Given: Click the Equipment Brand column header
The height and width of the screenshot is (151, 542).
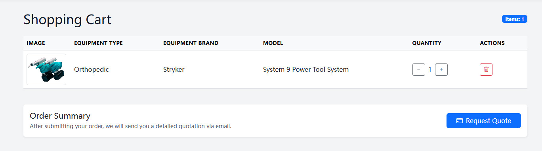Looking at the screenshot, I should click(x=191, y=43).
